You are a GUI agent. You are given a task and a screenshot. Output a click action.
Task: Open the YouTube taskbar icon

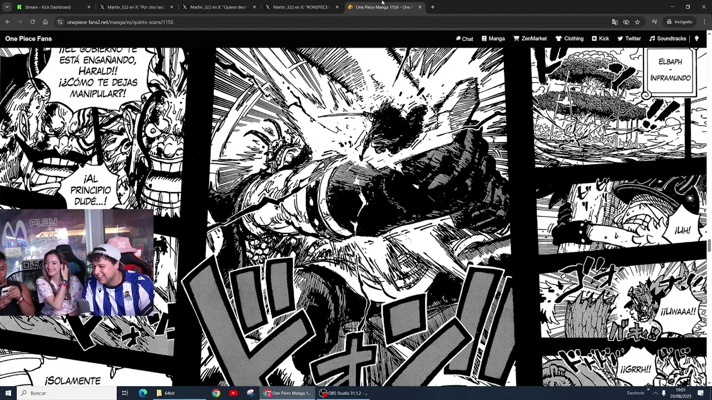(233, 393)
